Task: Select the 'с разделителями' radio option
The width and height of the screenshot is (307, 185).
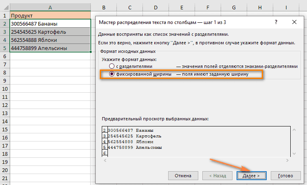Action: click(112, 66)
